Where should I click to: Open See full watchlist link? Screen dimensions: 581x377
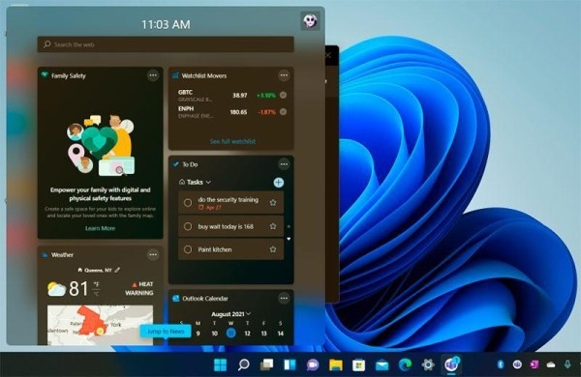click(232, 141)
